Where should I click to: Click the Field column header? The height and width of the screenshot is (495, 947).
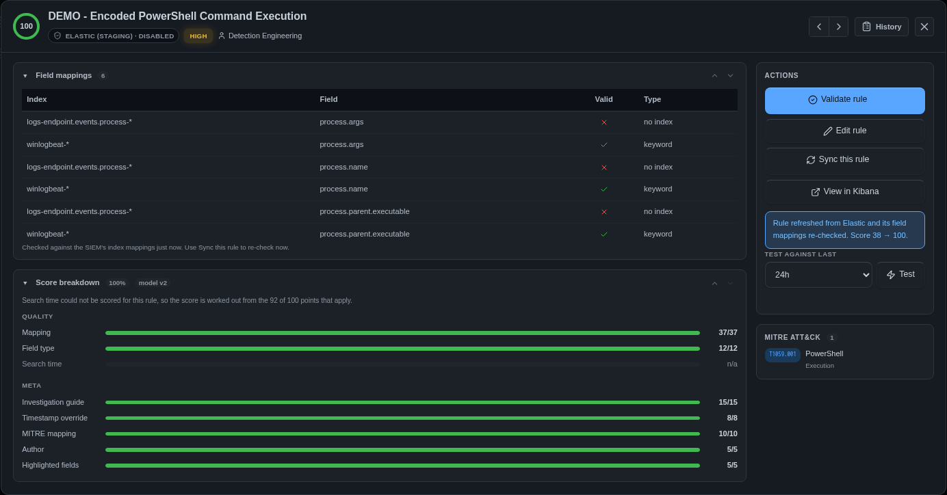[x=328, y=100]
